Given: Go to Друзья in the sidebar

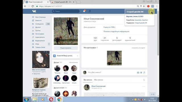Looking at the screenshot, I should [38, 27].
